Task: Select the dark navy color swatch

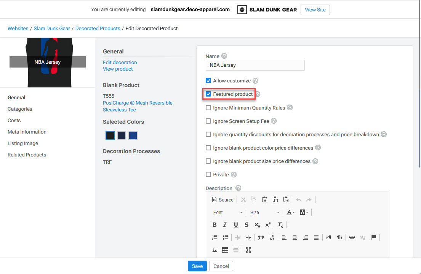Action: click(122, 135)
